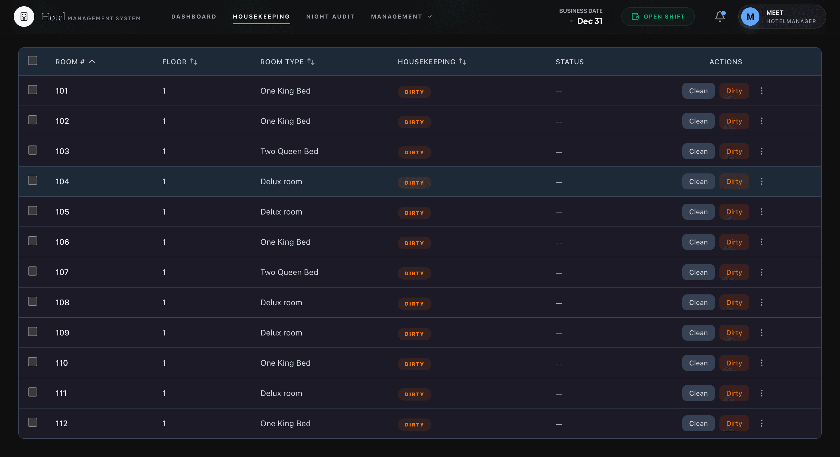Toggle the Room # sort chevron
The height and width of the screenshot is (457, 840).
(x=92, y=62)
